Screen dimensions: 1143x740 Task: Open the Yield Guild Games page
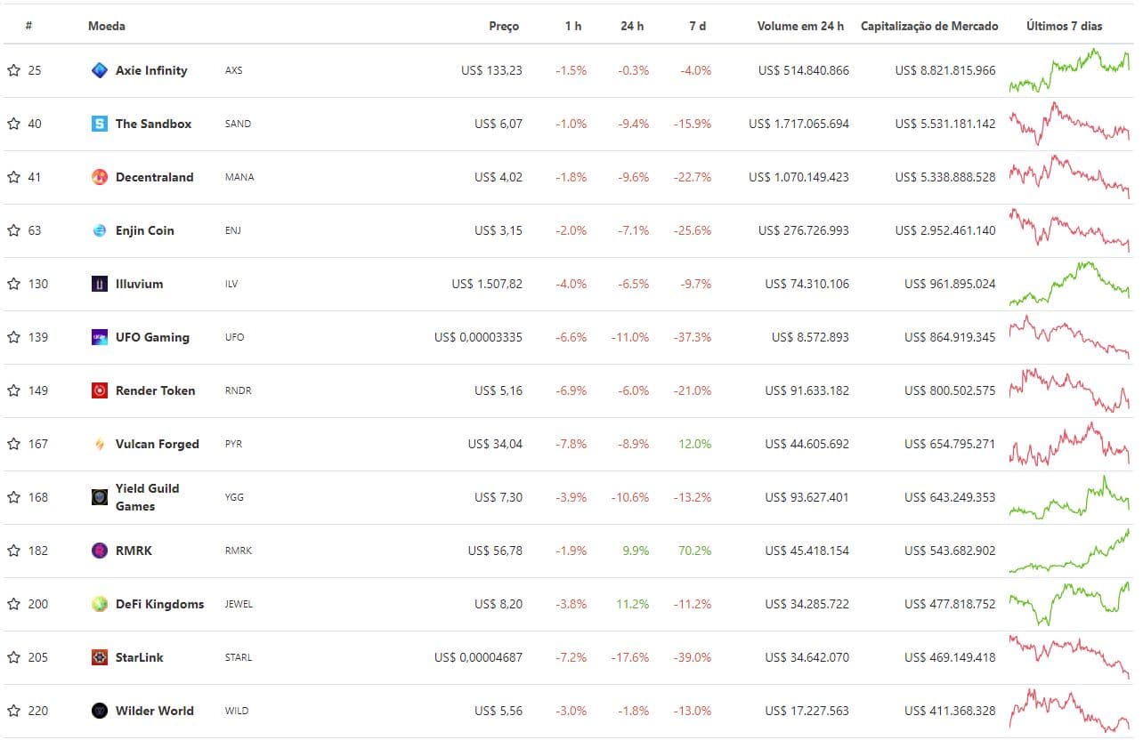point(147,497)
